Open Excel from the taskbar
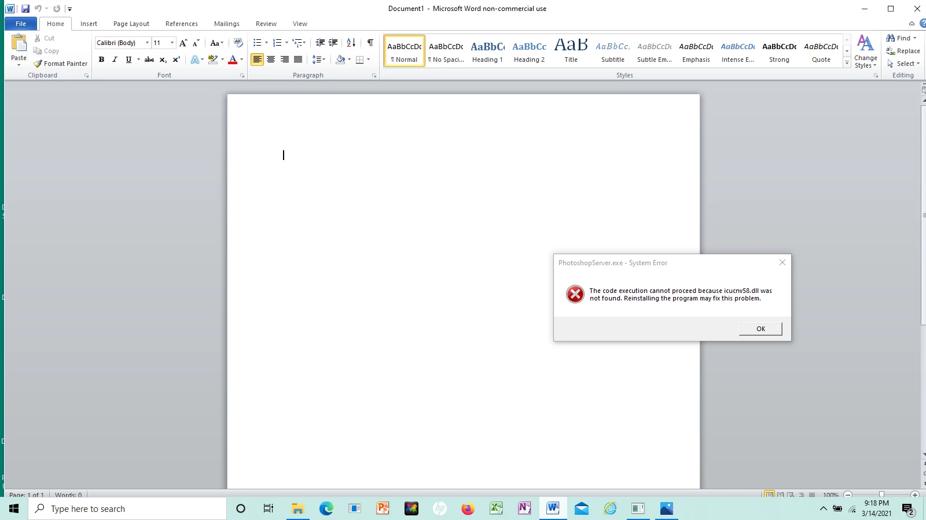The height and width of the screenshot is (520, 926). point(496,508)
